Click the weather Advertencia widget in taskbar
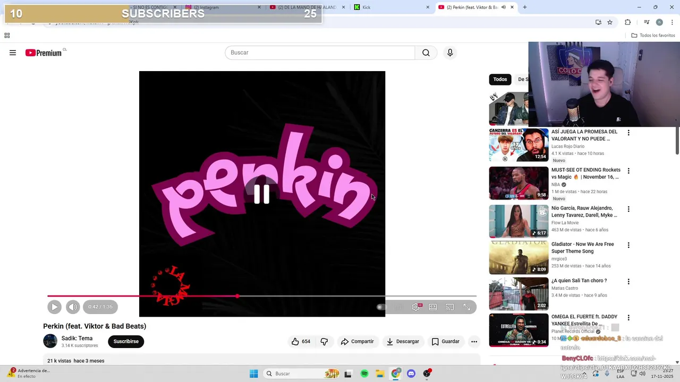This screenshot has height=382, width=680. [29, 374]
